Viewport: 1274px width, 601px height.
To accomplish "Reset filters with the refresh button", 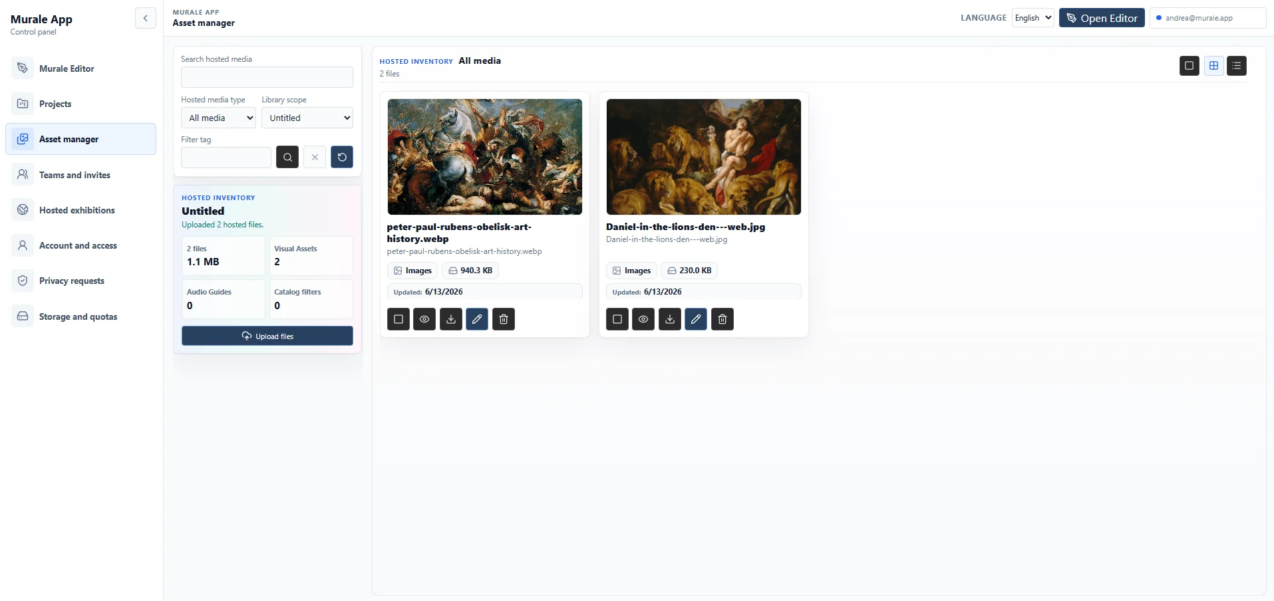I will (x=342, y=158).
